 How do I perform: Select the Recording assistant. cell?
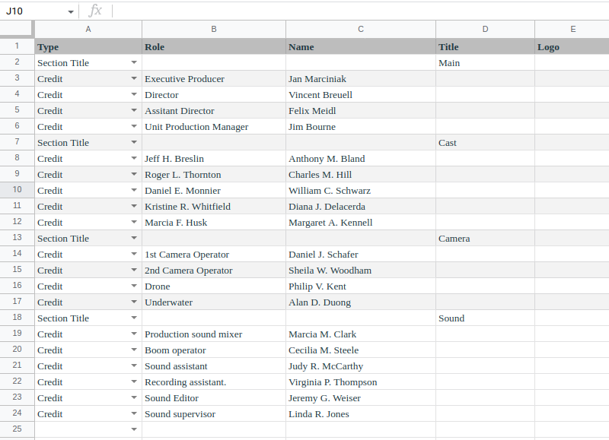(x=214, y=381)
